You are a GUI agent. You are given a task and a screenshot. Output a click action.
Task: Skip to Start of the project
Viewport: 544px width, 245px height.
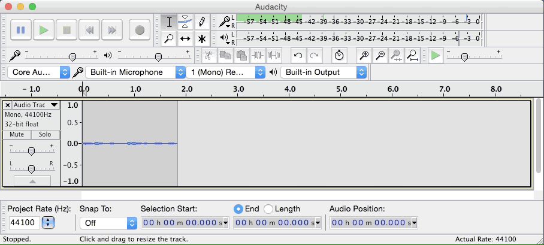pos(89,30)
